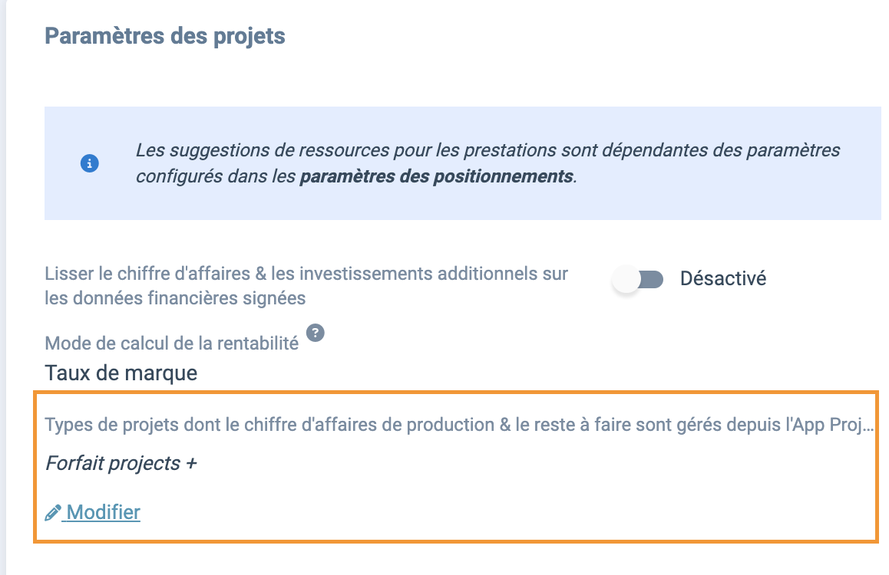
Task: Click the Forfait projects + value
Action: point(121,463)
